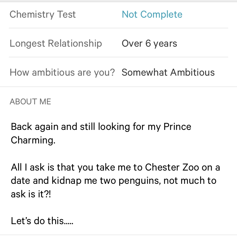Click the ABOUT ME section header
The image size is (237, 244).
(30, 102)
